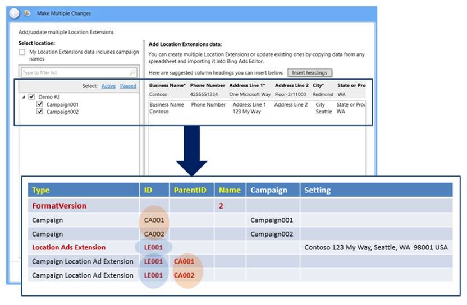Click '123 My Way' in data box

[246, 112]
